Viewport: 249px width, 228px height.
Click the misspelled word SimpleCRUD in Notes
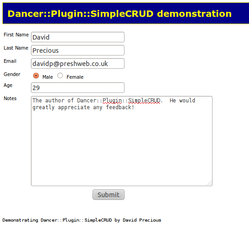pos(144,101)
